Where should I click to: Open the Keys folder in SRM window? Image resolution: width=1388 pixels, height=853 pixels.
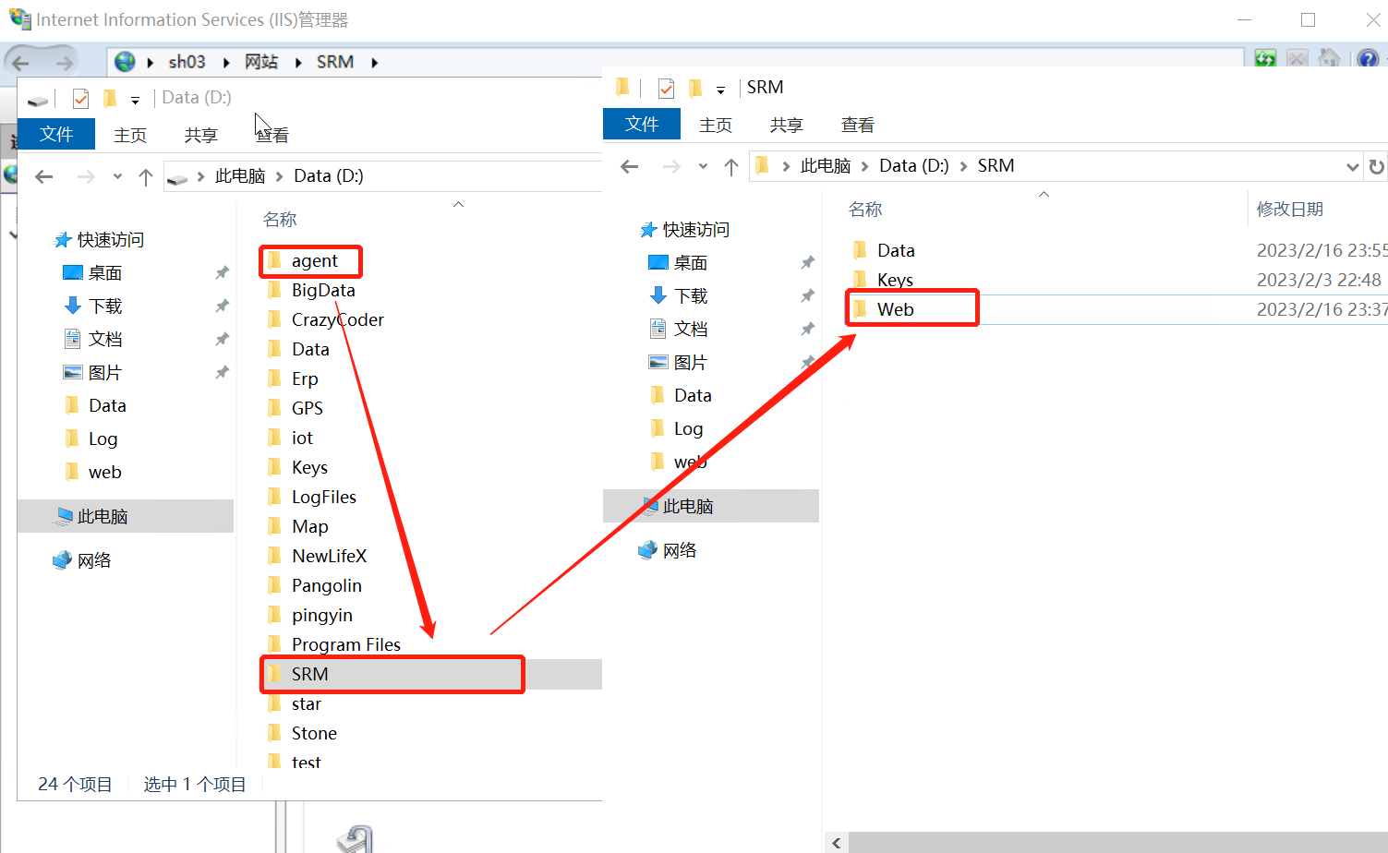tap(895, 281)
